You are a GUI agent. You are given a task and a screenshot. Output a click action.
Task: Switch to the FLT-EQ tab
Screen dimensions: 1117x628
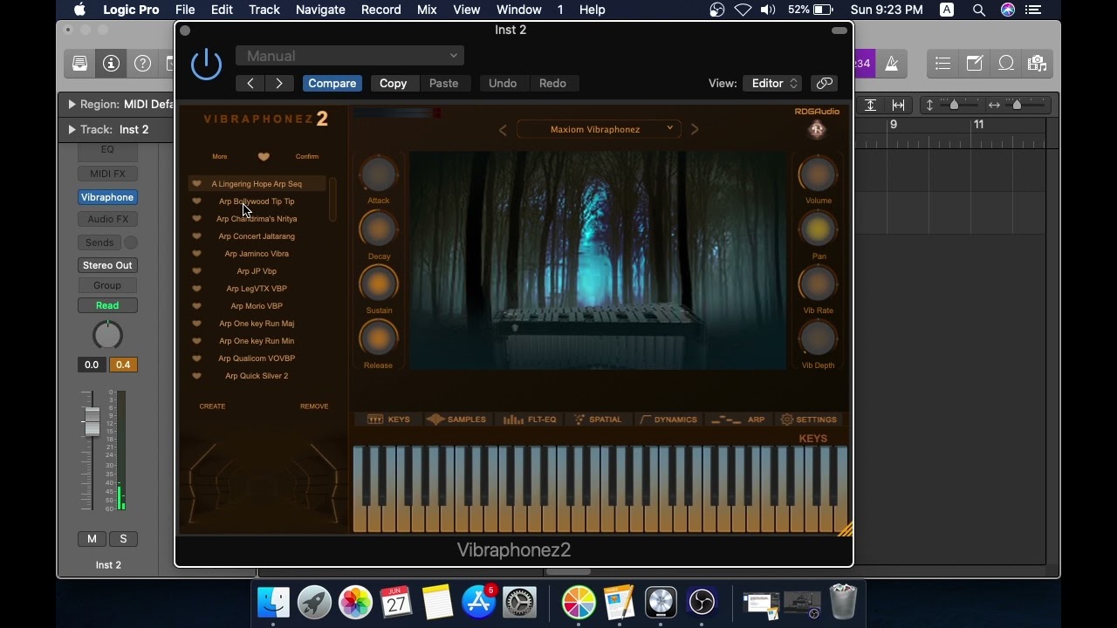530,420
